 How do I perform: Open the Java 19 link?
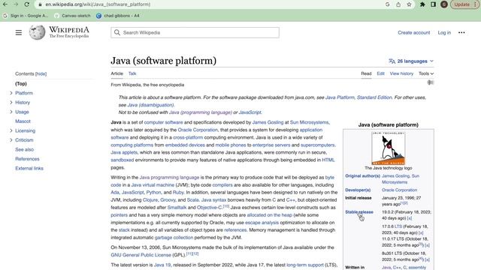[162, 265]
